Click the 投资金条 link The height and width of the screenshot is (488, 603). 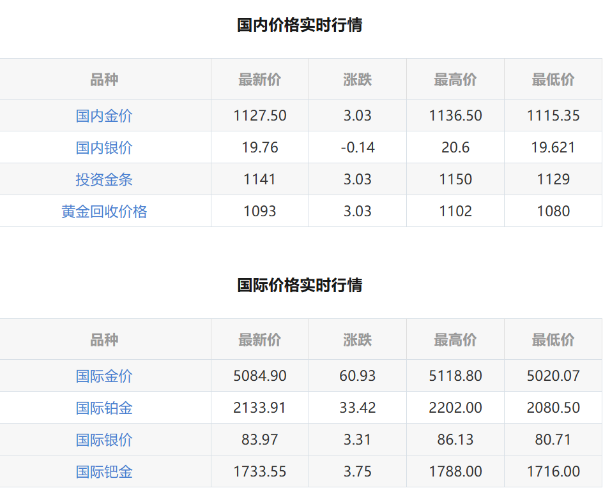tap(104, 179)
